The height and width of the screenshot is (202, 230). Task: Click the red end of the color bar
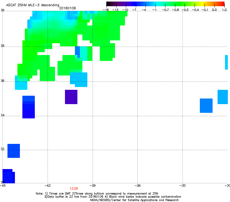[222, 4]
